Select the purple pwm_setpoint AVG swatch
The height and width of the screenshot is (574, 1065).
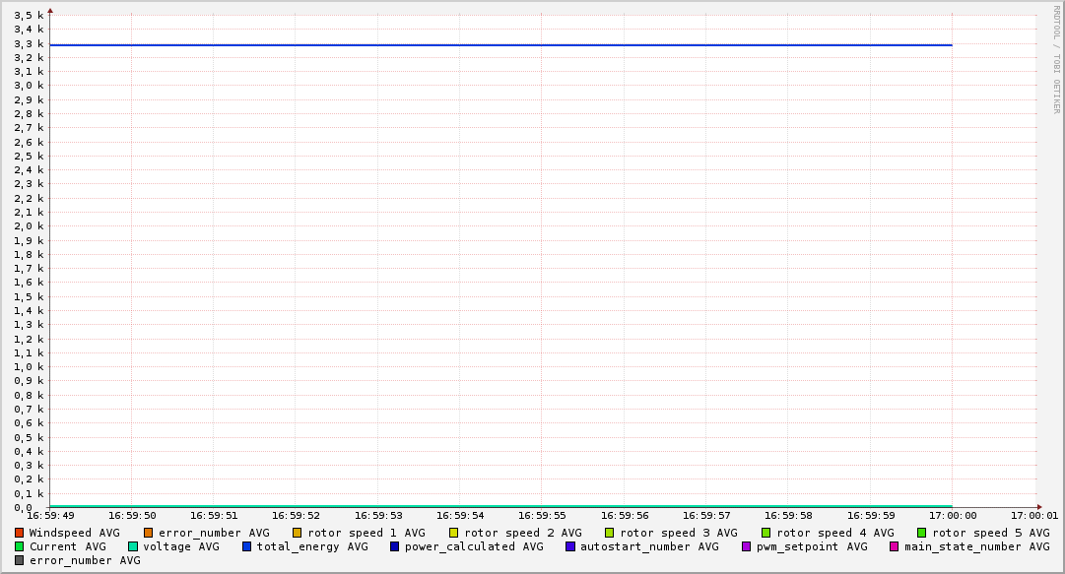[747, 546]
